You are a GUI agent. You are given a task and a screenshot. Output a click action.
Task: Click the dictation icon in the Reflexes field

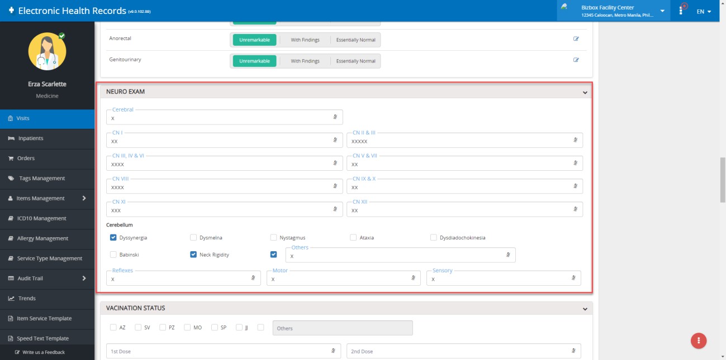point(253,276)
